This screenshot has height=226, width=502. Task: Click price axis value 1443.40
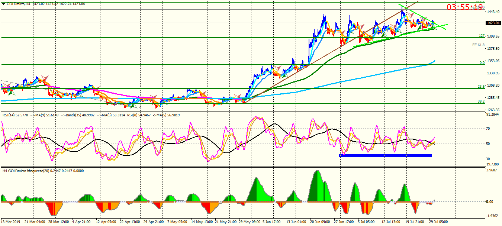493,12
